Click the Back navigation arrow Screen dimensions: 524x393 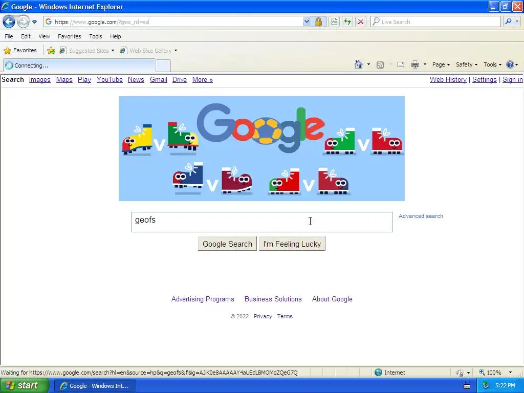coord(9,22)
